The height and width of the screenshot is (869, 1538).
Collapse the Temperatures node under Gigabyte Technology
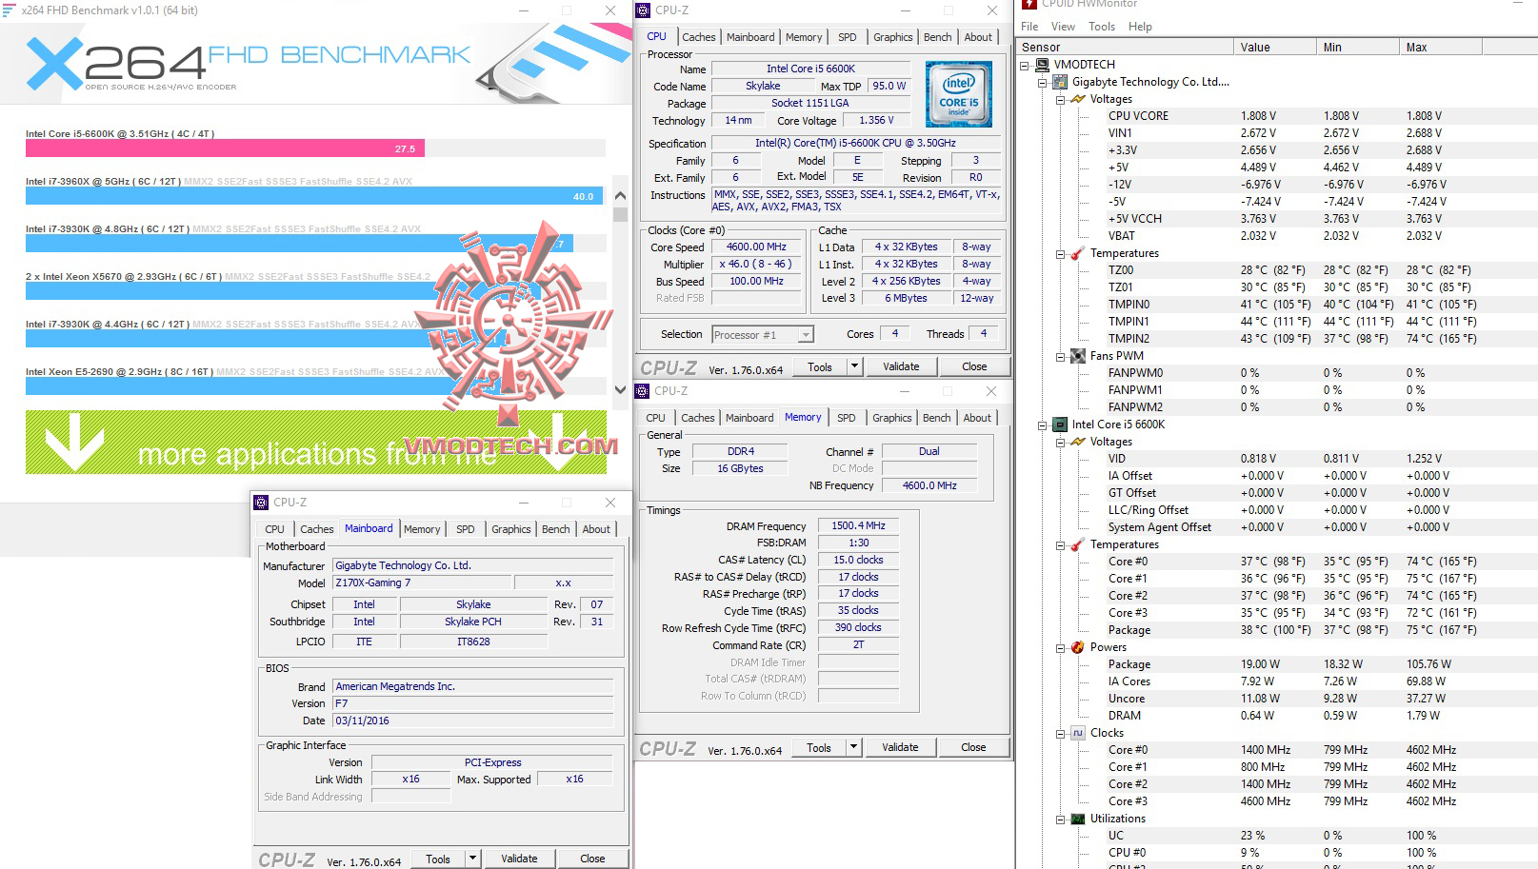click(1060, 254)
